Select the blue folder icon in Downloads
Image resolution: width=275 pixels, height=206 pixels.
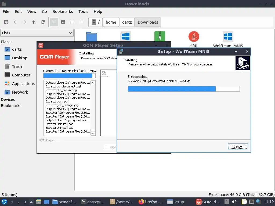(92, 36)
